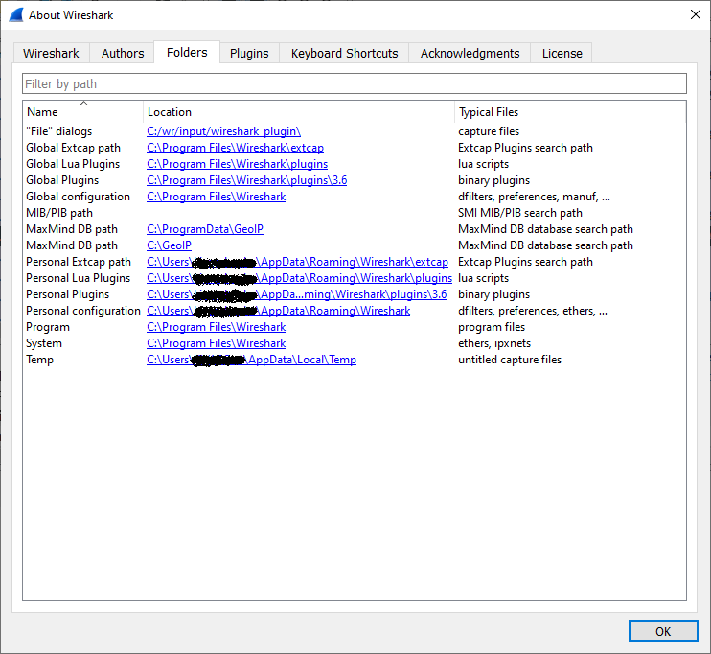
Task: Switch to Keyboard Shortcuts tab
Action: 344,53
